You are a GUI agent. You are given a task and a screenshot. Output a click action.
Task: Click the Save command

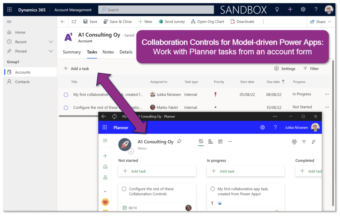[90, 22]
